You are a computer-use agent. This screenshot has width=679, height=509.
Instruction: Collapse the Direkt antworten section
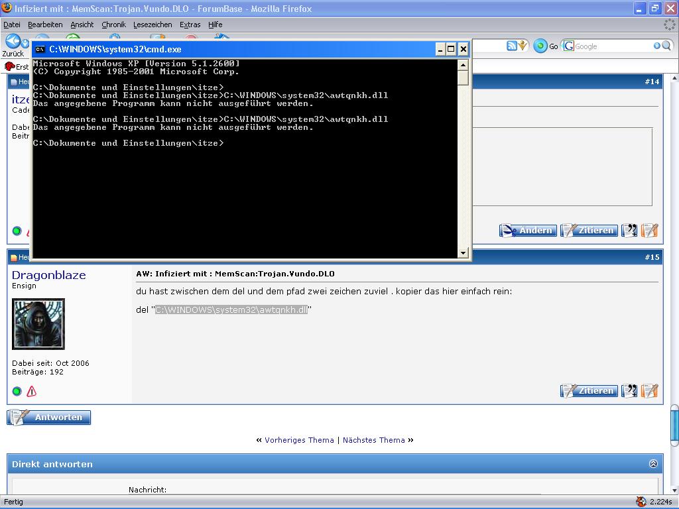pyautogui.click(x=653, y=463)
